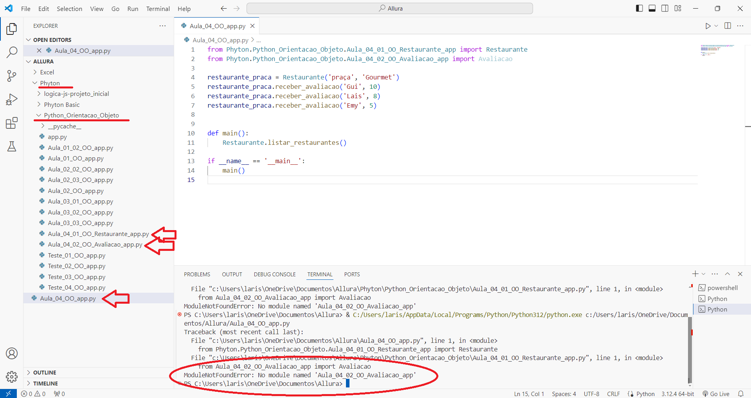Viewport: 751px width, 398px height.
Task: Click the Allura command center search box
Action: coord(390,8)
